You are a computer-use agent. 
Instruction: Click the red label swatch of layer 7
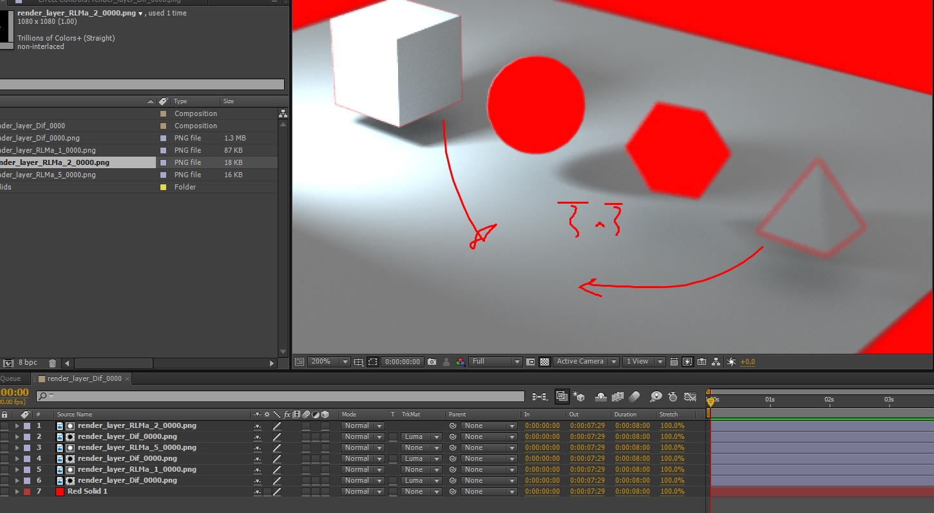[27, 492]
